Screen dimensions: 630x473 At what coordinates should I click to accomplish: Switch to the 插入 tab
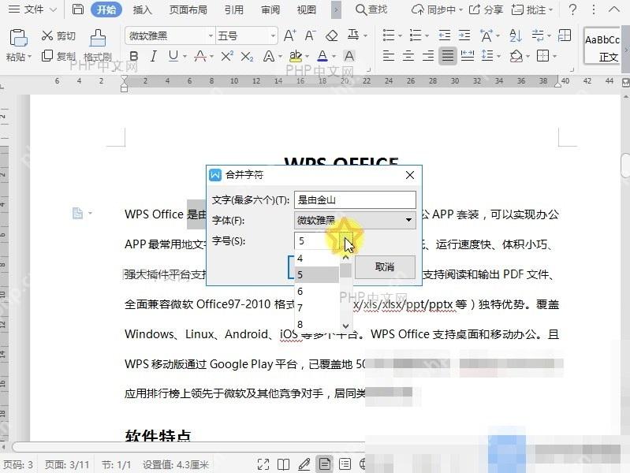(142, 9)
